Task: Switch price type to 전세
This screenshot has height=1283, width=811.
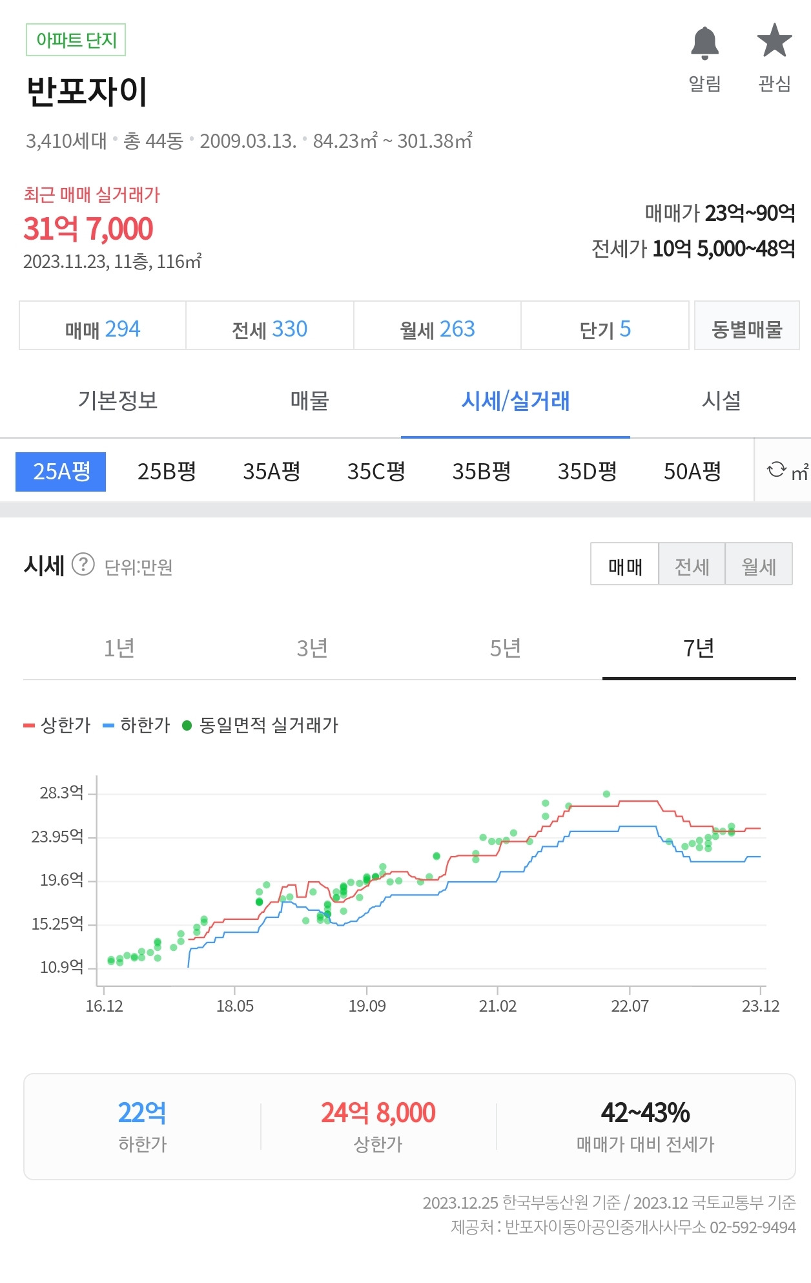Action: (692, 564)
